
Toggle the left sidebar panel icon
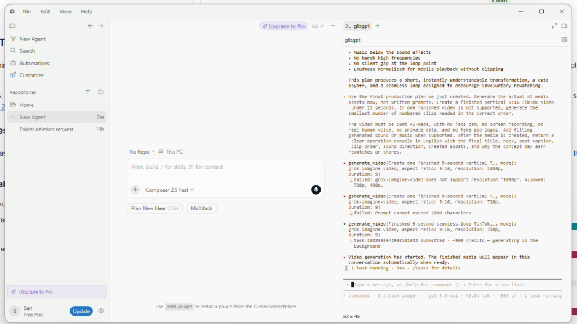12,26
